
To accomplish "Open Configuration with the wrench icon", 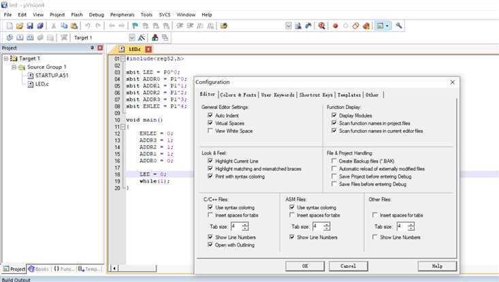I will point(399,26).
